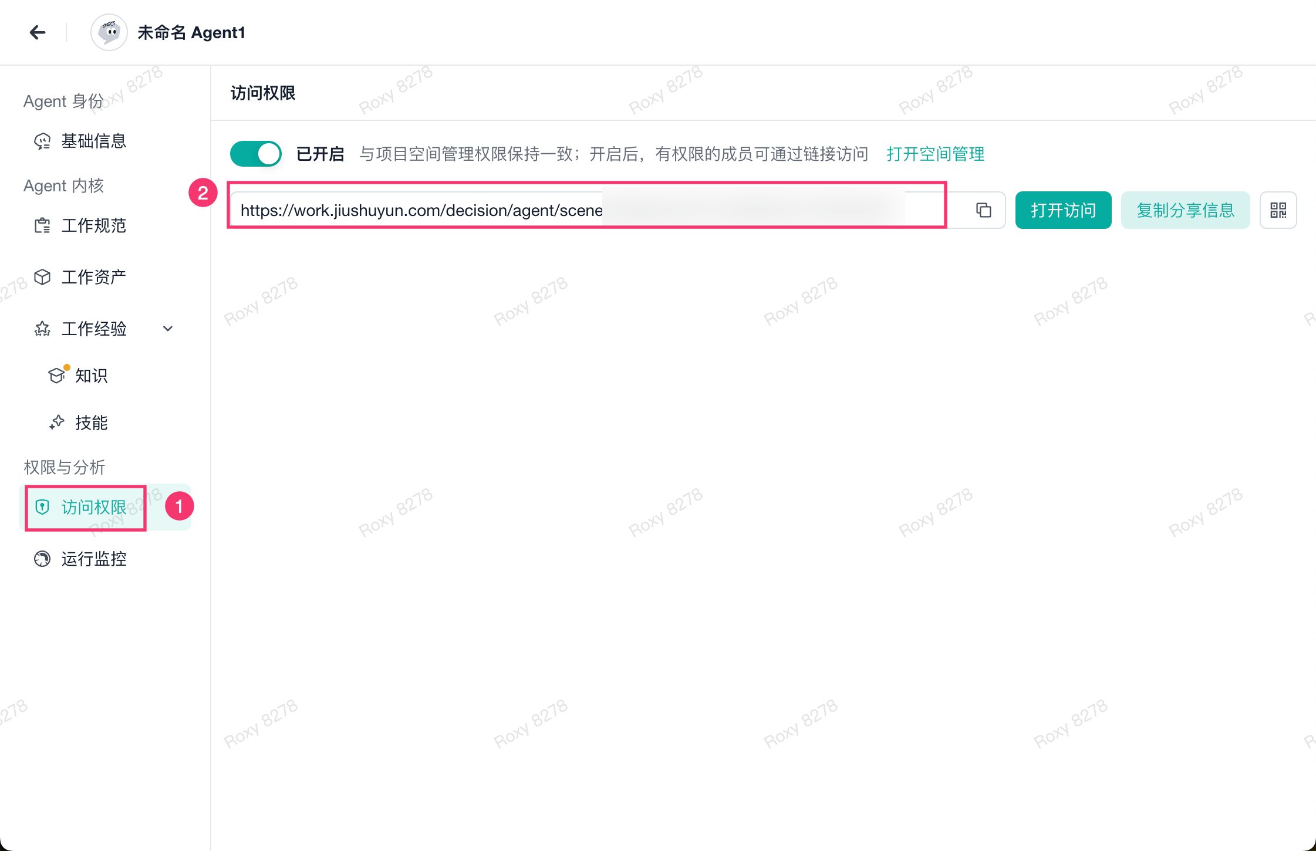This screenshot has width=1316, height=851.
Task: Open 运行监控 page
Action: (x=106, y=559)
